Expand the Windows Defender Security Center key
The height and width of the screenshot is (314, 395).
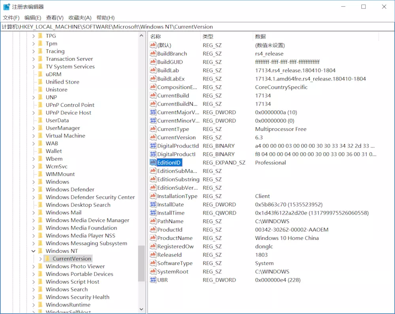(34, 197)
